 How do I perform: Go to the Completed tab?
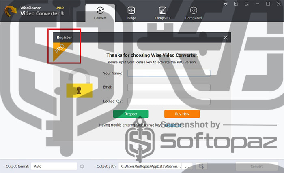tap(194, 13)
